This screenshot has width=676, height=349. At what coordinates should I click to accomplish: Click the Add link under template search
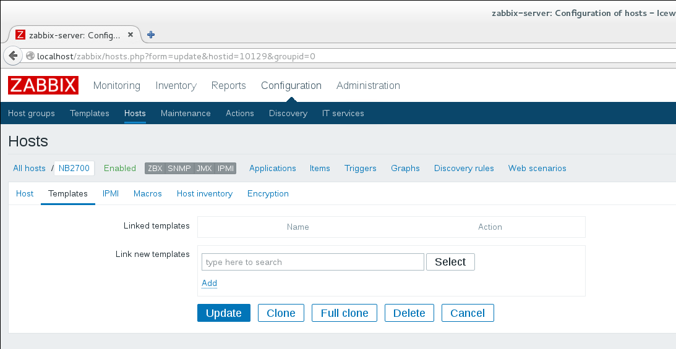(x=210, y=283)
